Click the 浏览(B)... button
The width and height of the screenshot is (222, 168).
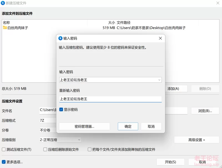coord(205,111)
